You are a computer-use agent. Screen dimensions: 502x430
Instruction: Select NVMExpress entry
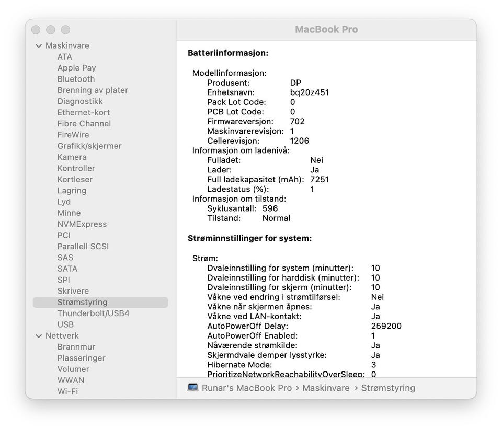tap(82, 224)
